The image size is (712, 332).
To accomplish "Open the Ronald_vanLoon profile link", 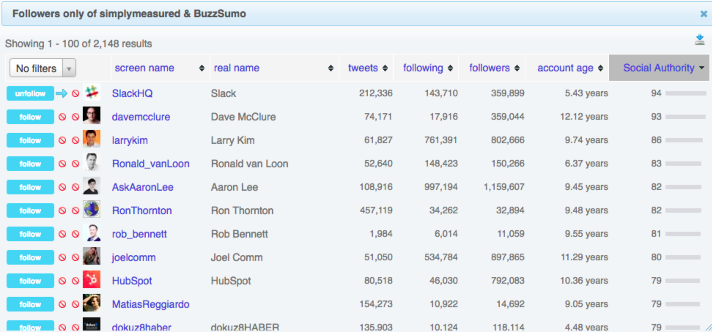I will 151,164.
